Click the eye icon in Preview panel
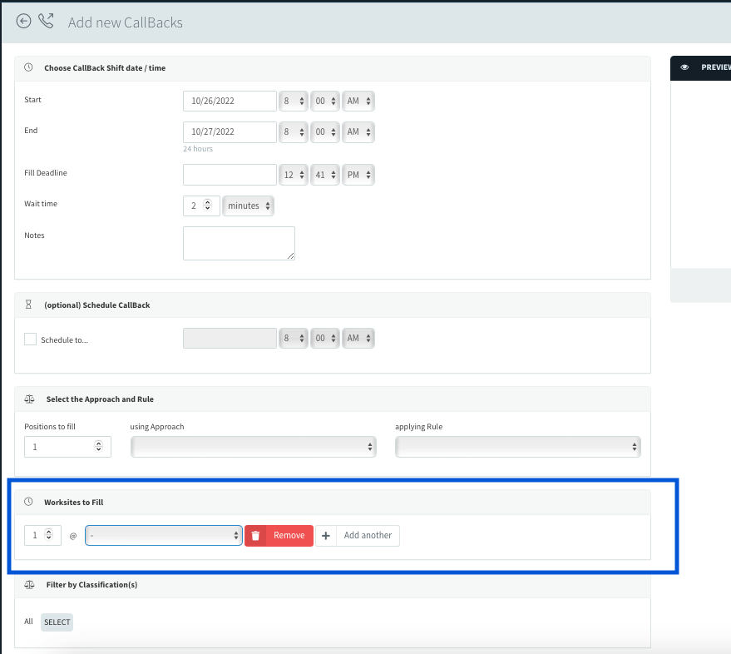 [684, 67]
